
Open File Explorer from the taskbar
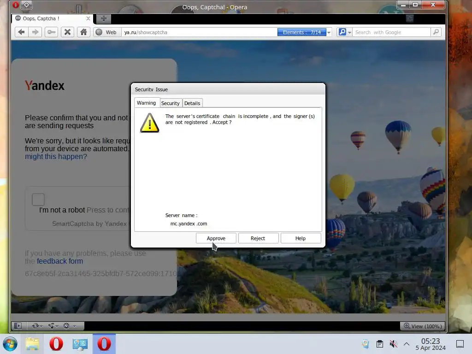tap(32, 344)
